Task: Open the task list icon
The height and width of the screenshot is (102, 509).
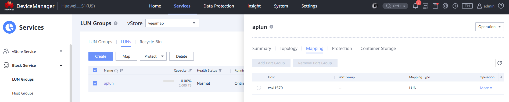Action: point(435,6)
